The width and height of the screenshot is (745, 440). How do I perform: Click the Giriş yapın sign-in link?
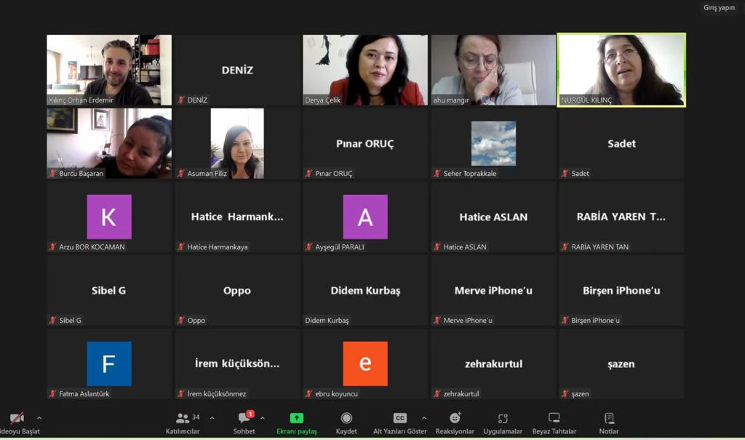(719, 8)
